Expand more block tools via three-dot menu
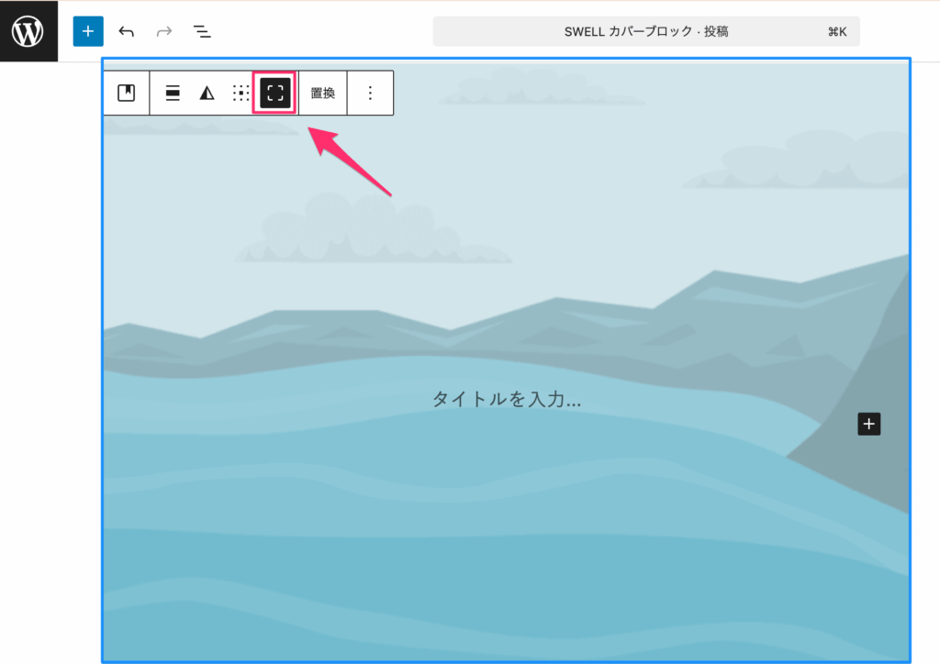The height and width of the screenshot is (664, 940). coord(371,93)
